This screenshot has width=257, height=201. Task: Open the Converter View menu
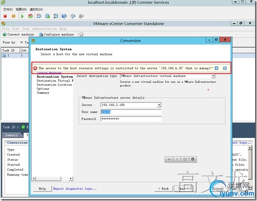16,29
